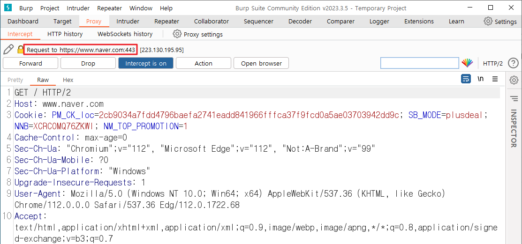Switch to the Target tab
This screenshot has height=244, width=522.
(x=62, y=21)
